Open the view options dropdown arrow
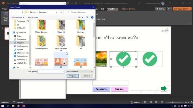The width and height of the screenshot is (193, 108). (x=82, y=17)
